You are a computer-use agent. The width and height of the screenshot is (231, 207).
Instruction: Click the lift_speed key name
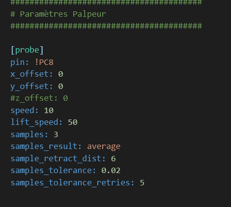(36, 122)
